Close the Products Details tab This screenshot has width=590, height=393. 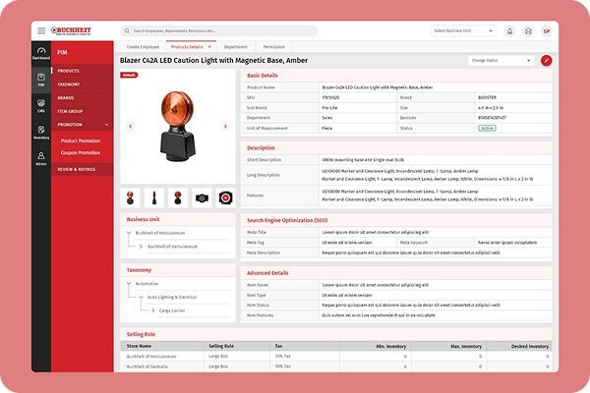coord(209,46)
